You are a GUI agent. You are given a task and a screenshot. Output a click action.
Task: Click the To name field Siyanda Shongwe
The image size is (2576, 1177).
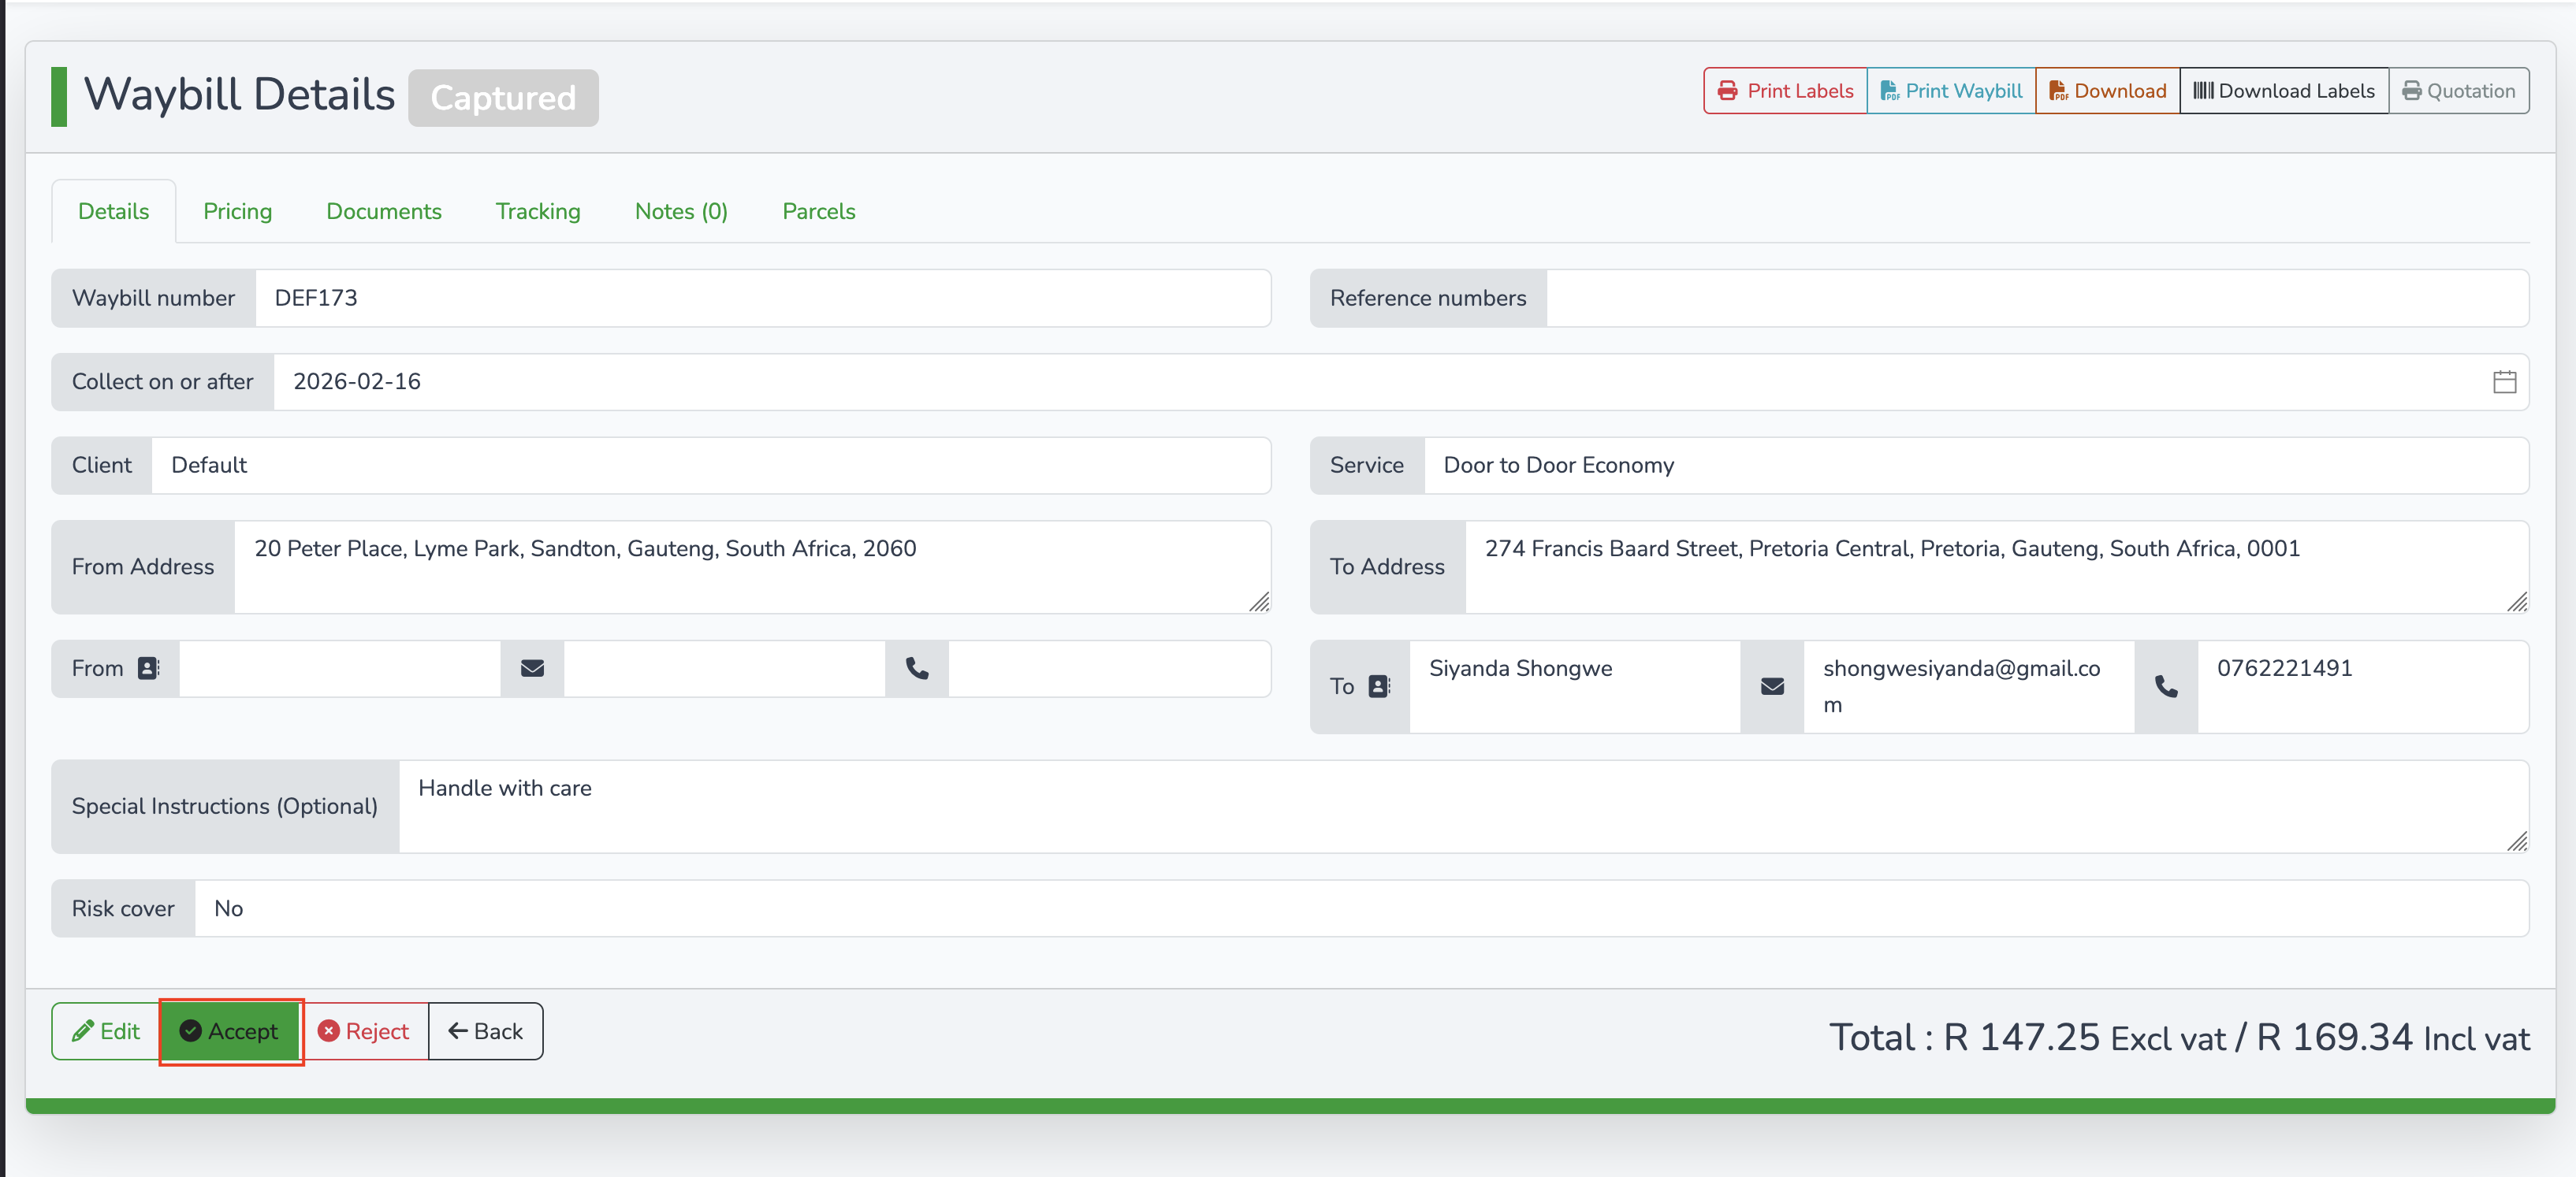click(1575, 686)
